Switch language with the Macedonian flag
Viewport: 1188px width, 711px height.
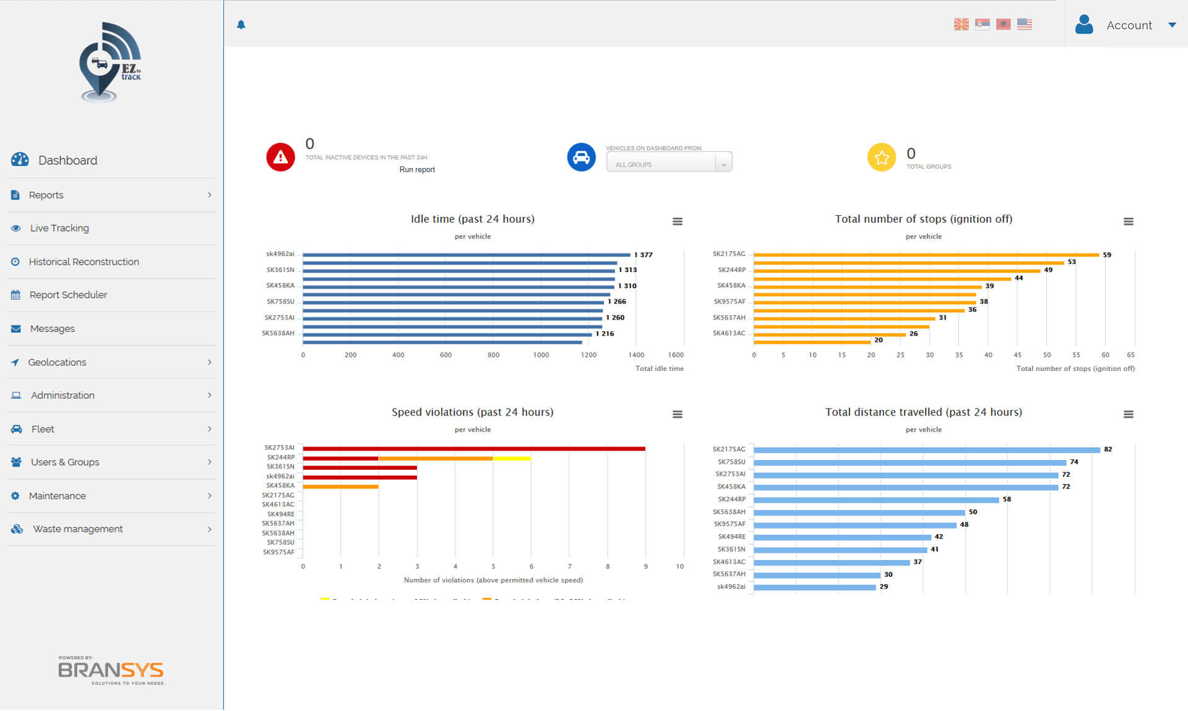click(961, 24)
